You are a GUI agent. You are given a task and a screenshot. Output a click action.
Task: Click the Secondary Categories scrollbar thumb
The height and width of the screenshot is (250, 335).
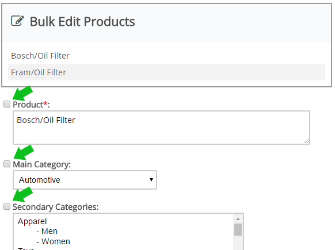(238, 229)
